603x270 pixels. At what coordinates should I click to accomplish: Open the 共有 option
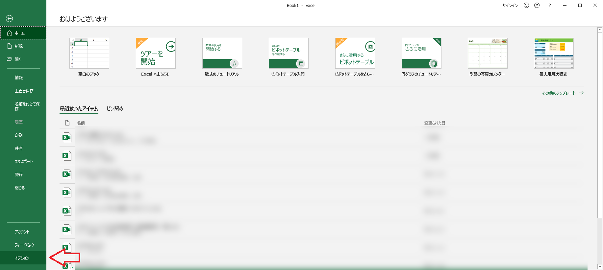(x=23, y=148)
